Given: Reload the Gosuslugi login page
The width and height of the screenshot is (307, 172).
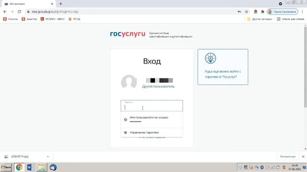Looking at the screenshot, I should point(19,11).
